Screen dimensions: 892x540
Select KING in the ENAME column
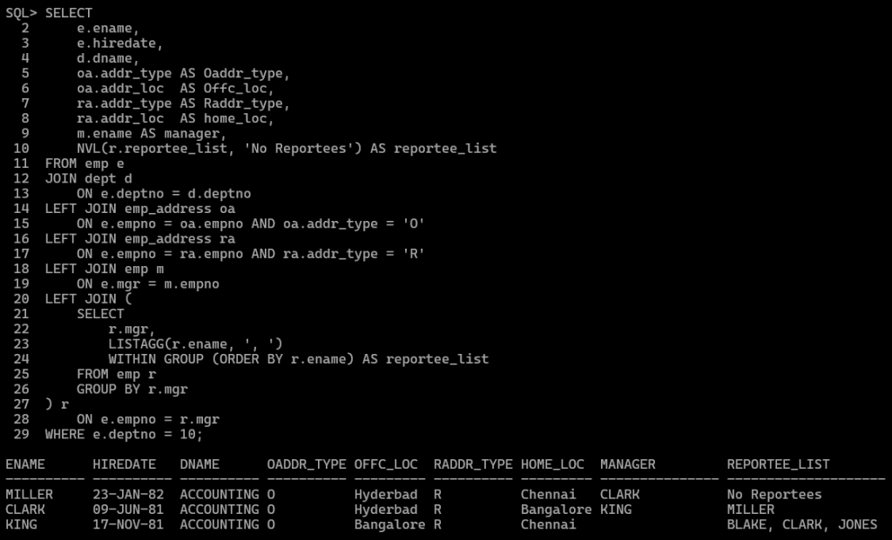click(21, 524)
